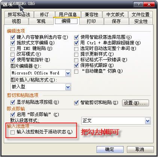Viewport: 158px width, 157px height.
Task: Open 默认段落样式 dropdown showing 正文
Action: click(148, 121)
